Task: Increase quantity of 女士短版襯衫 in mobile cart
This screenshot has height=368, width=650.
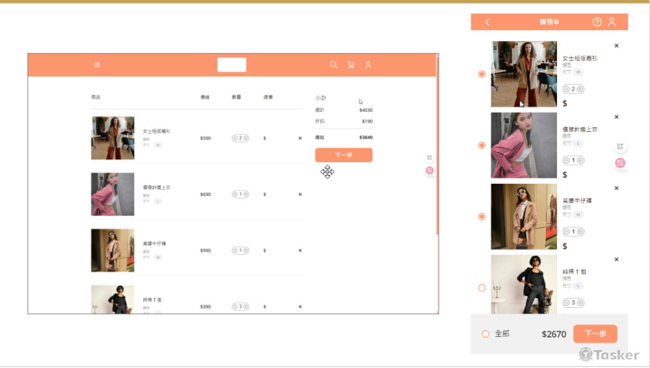Action: [x=580, y=89]
